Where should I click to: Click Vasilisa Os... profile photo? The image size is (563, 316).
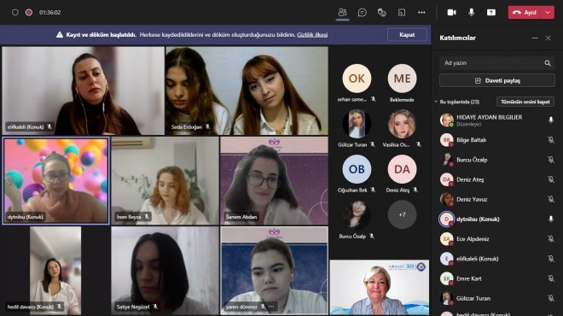click(402, 124)
